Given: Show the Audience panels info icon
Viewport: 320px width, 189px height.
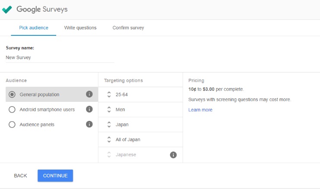Looking at the screenshot, I should pyautogui.click(x=89, y=124).
